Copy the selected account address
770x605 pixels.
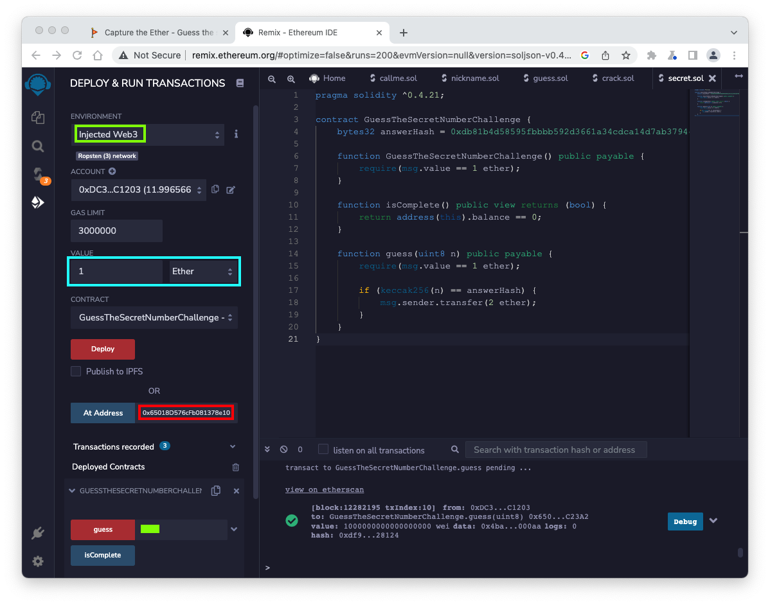click(215, 189)
